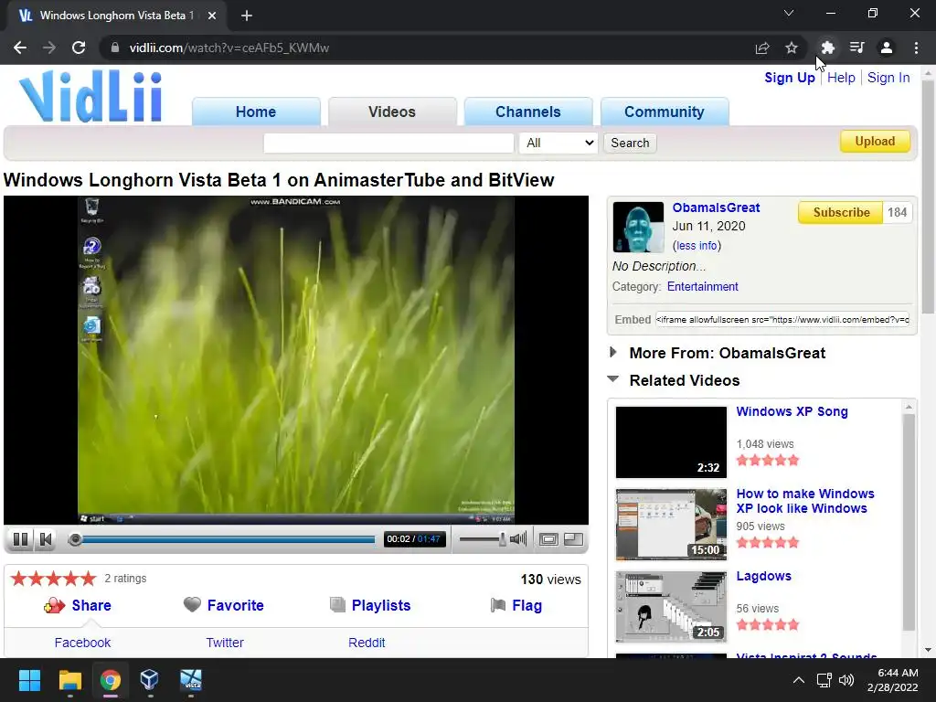
Task: Open Windows XP Song video thumbnail
Action: (x=671, y=442)
